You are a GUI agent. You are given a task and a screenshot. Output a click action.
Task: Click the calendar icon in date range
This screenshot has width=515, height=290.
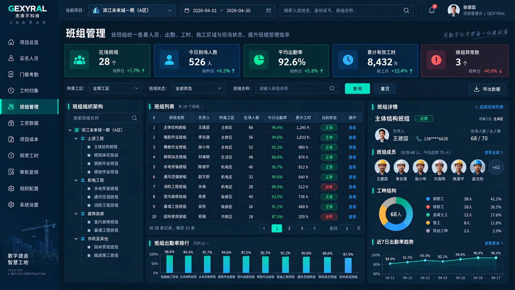tap(269, 10)
